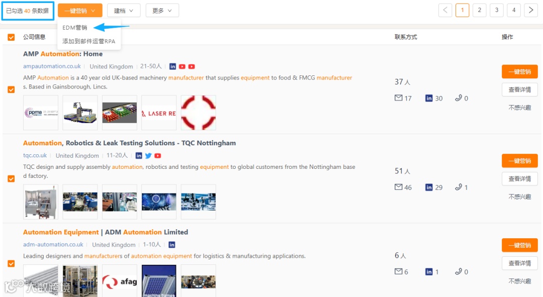Image resolution: width=543 pixels, height=297 pixels.
Task: Click the 37 人 contact count
Action: point(402,82)
